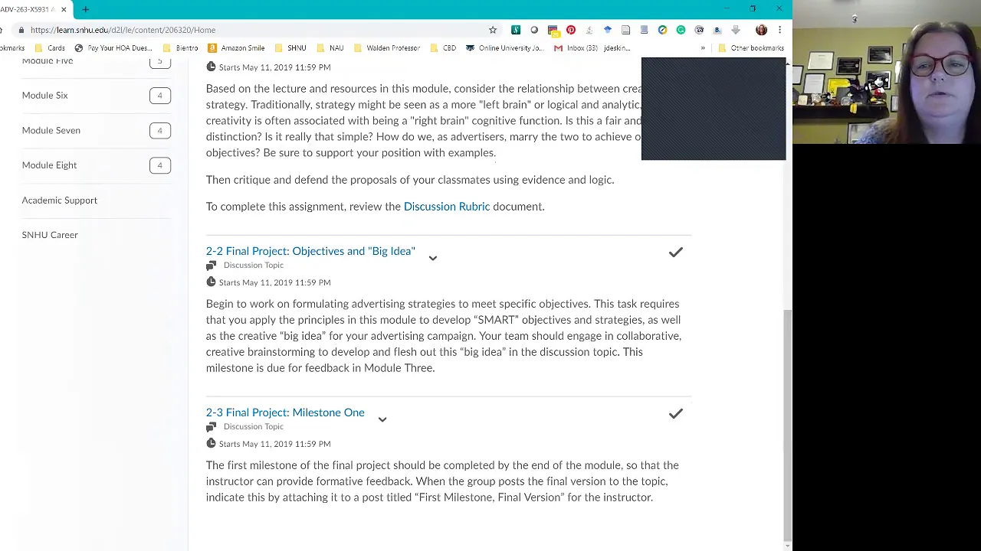Open the Chrome profile avatar

(x=761, y=30)
